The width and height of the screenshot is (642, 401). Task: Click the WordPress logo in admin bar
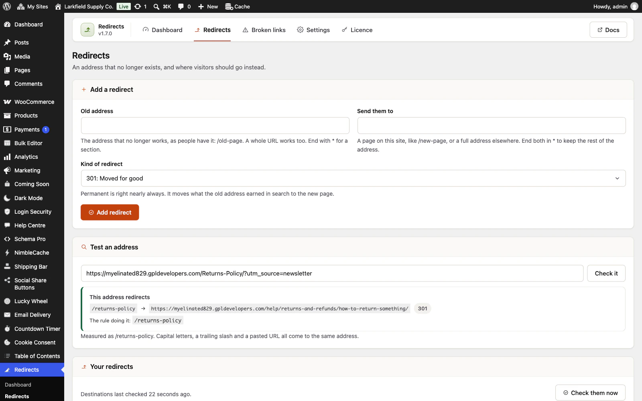click(x=7, y=6)
